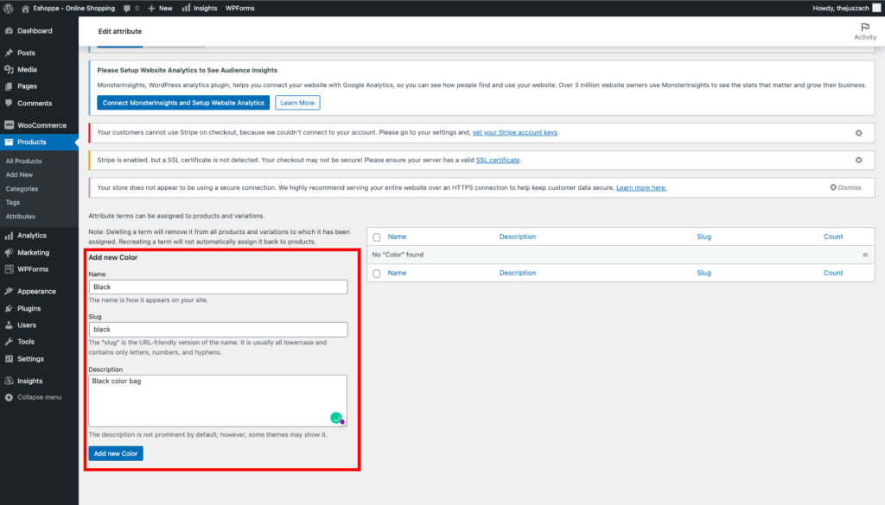Click the Marketing megaphone icon
Image resolution: width=885 pixels, height=505 pixels.
click(9, 252)
